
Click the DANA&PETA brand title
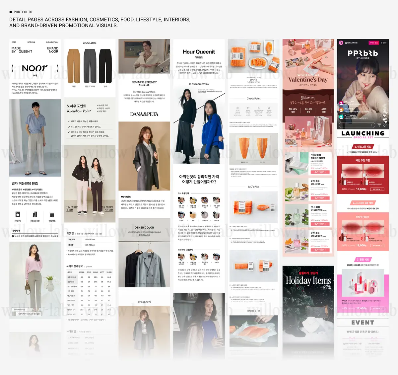click(144, 114)
